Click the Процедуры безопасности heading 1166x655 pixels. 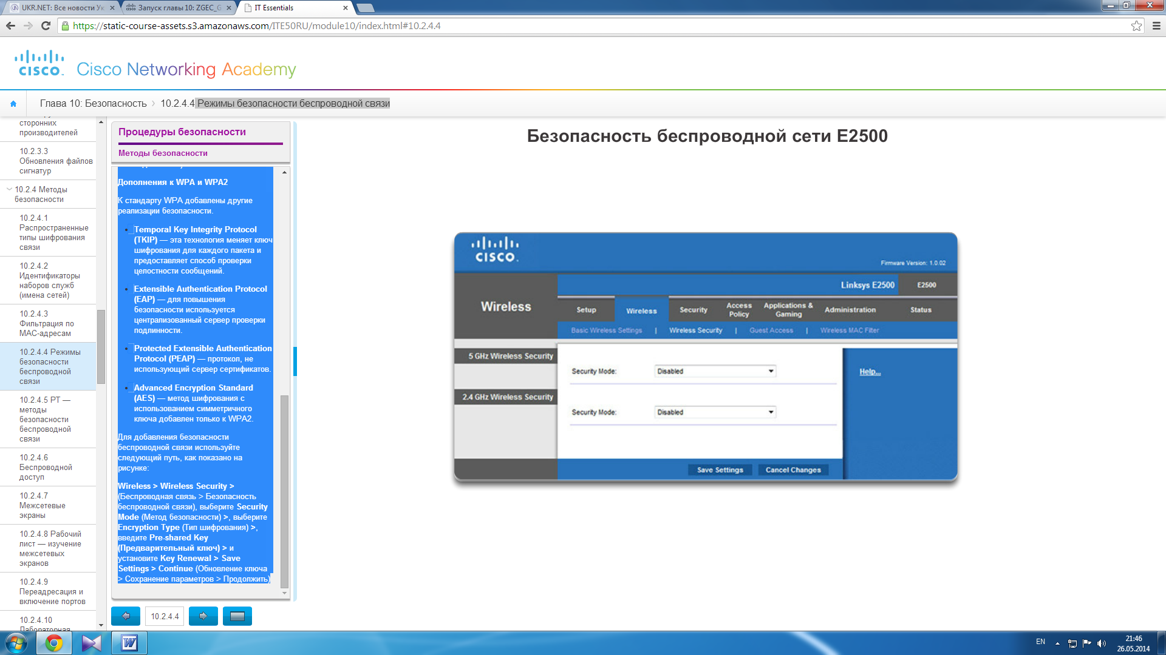tap(182, 132)
